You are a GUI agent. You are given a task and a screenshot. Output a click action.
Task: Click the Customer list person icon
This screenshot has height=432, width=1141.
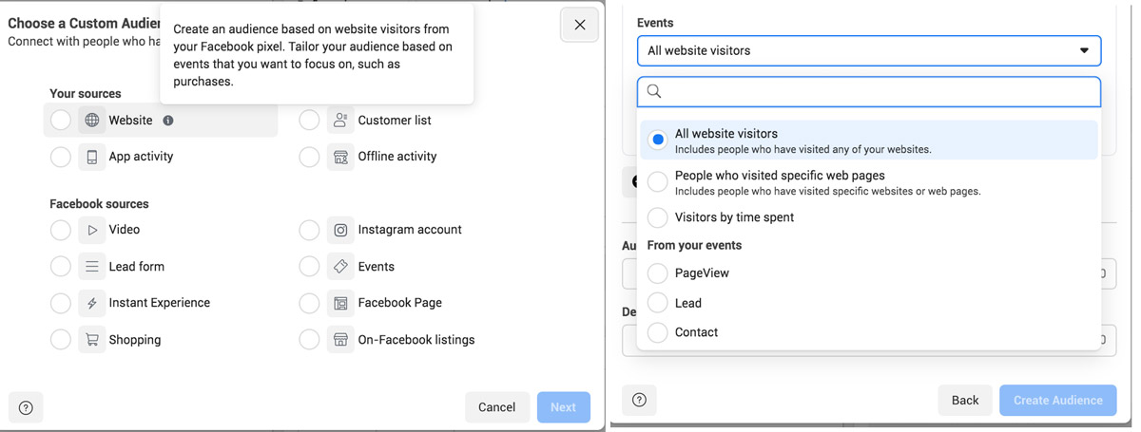tap(340, 121)
